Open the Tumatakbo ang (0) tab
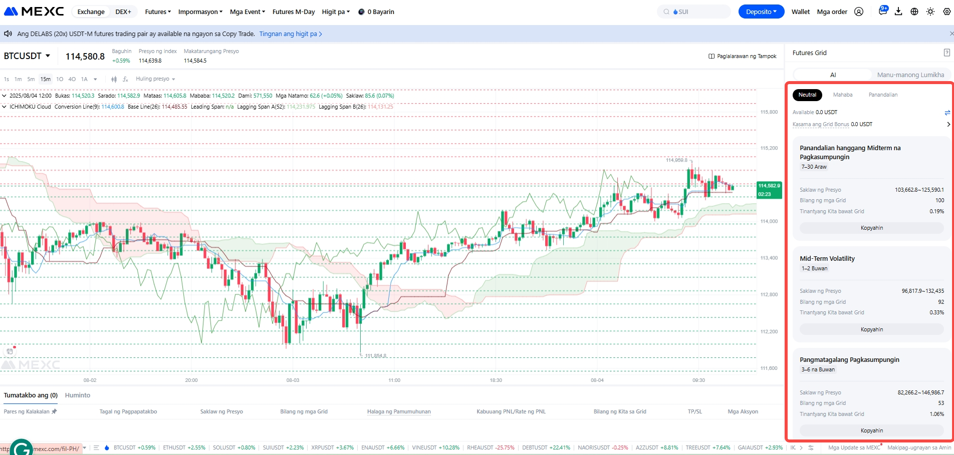 31,395
